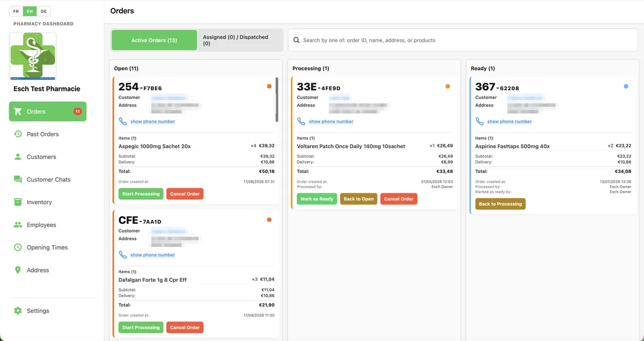Cancel order 254
644x341 pixels.
click(185, 194)
